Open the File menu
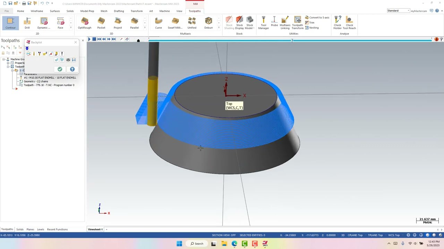 click(7, 11)
